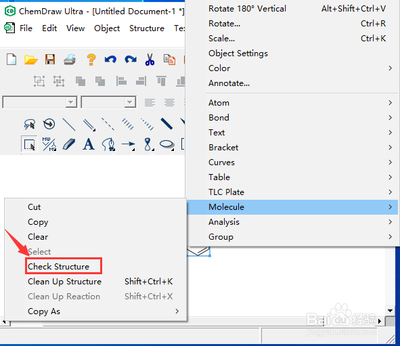The image size is (400, 346).
Task: Click Align Left Edges icon
Action: [121, 81]
